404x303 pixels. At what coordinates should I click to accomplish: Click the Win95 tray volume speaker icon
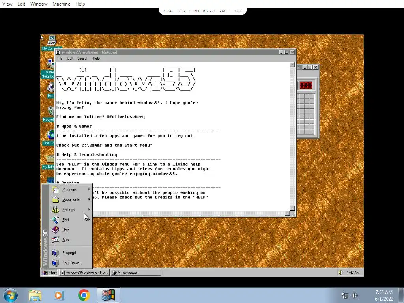click(340, 273)
